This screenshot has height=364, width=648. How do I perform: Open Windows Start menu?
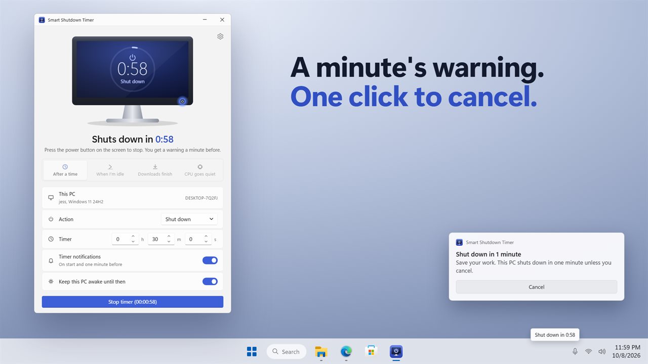(x=252, y=351)
